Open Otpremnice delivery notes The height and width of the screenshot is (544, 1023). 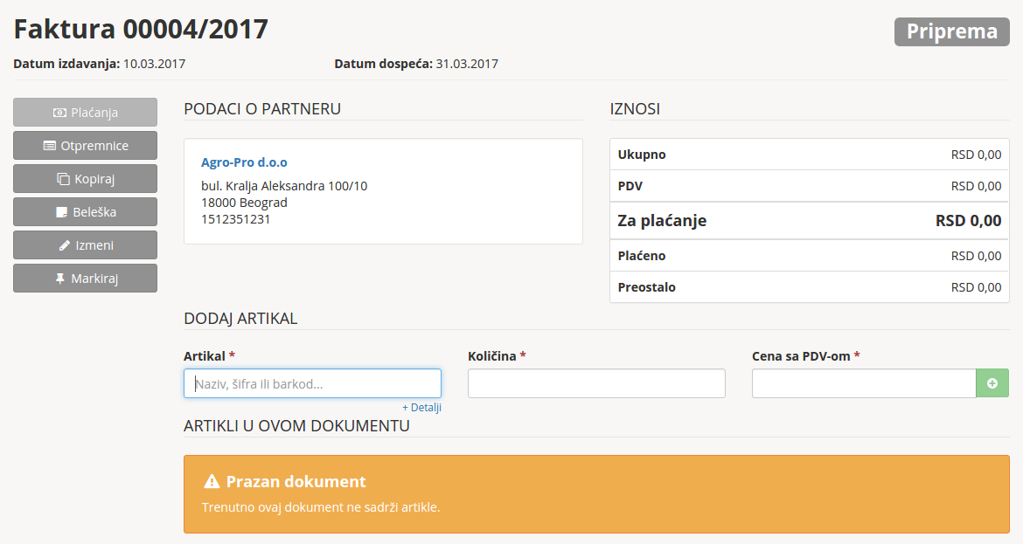point(85,146)
